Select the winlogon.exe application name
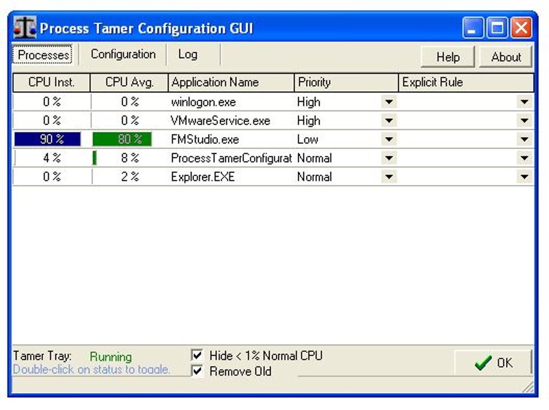This screenshot has height=410, width=549. pyautogui.click(x=203, y=103)
